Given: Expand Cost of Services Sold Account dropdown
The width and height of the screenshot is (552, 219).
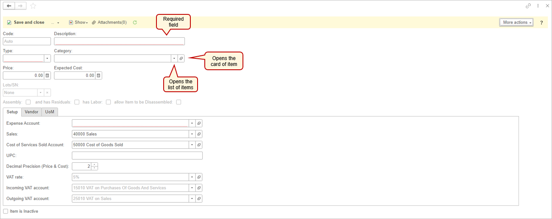Looking at the screenshot, I should point(192,145).
